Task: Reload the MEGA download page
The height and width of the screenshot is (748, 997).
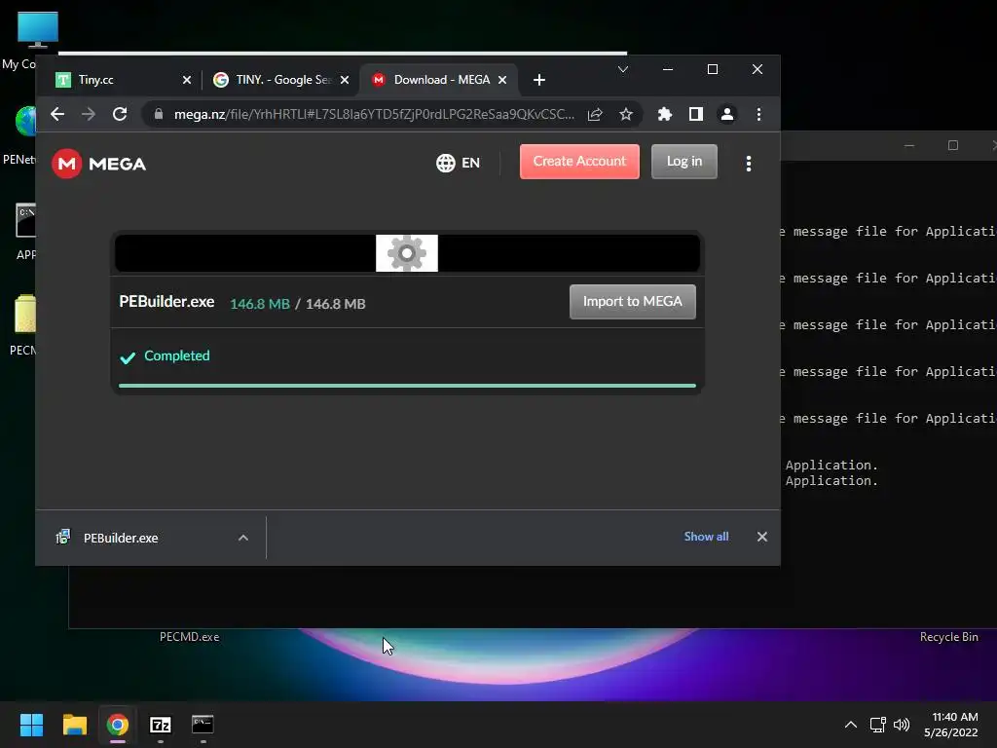Action: coord(120,115)
